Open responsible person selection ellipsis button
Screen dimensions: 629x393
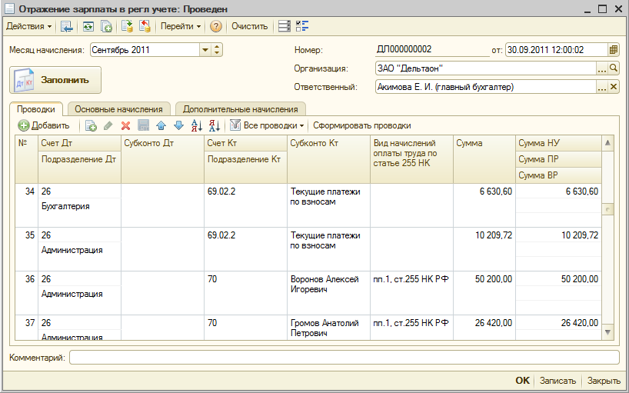pos(602,87)
